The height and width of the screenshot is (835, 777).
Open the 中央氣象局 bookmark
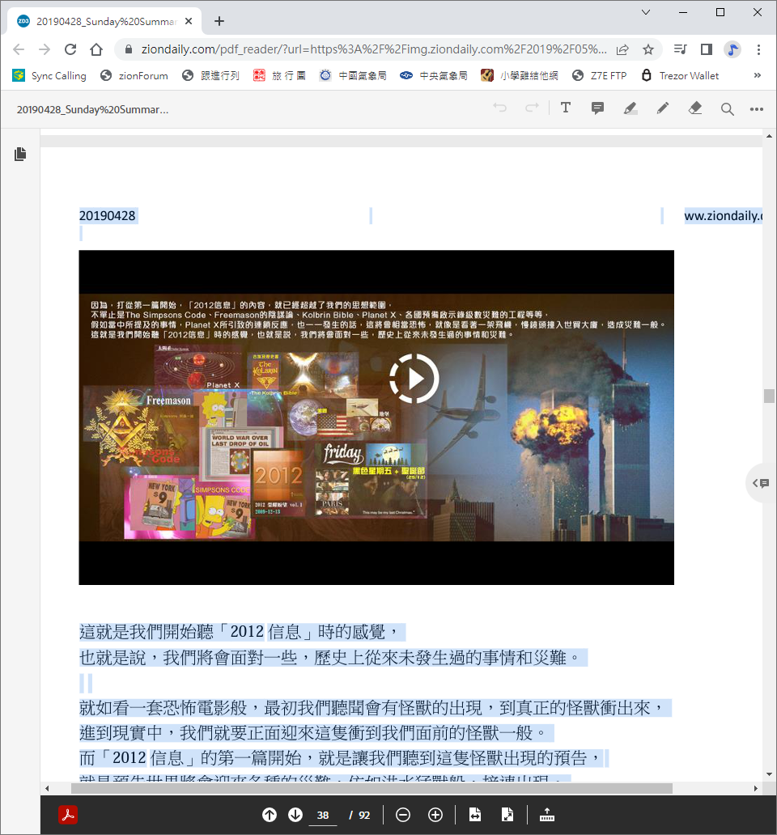pyautogui.click(x=434, y=75)
